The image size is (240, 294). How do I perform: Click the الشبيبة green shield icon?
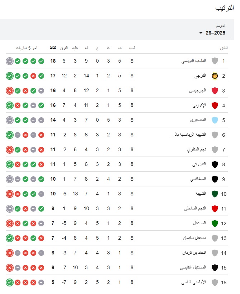pos(215,194)
